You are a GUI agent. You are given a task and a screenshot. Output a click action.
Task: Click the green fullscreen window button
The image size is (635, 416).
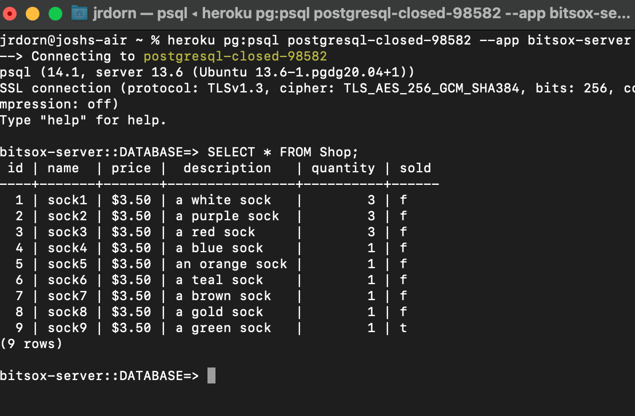coord(55,14)
